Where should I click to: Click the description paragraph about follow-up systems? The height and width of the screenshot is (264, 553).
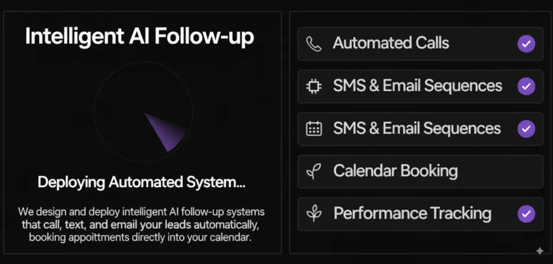pos(141,225)
